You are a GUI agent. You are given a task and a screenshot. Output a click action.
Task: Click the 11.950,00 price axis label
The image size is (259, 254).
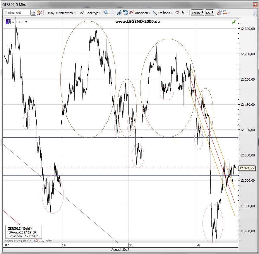coord(247,206)
